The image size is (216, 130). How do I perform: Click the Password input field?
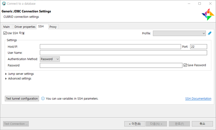(111, 65)
